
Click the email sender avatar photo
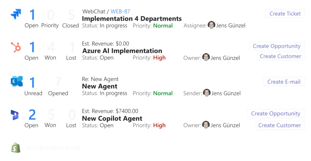coord(207,93)
